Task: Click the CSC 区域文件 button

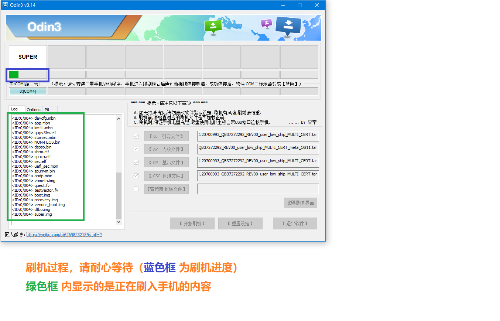Action: point(166,176)
